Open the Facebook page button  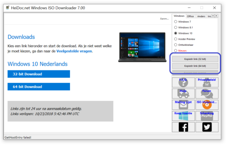[183, 127]
